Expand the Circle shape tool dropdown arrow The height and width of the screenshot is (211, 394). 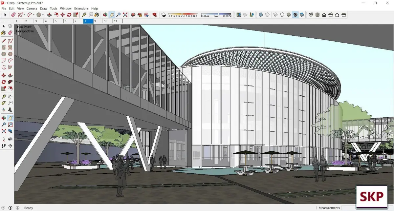click(43, 15)
